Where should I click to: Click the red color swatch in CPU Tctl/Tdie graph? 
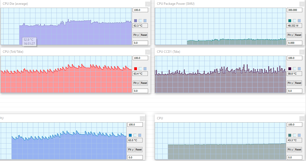135,69
